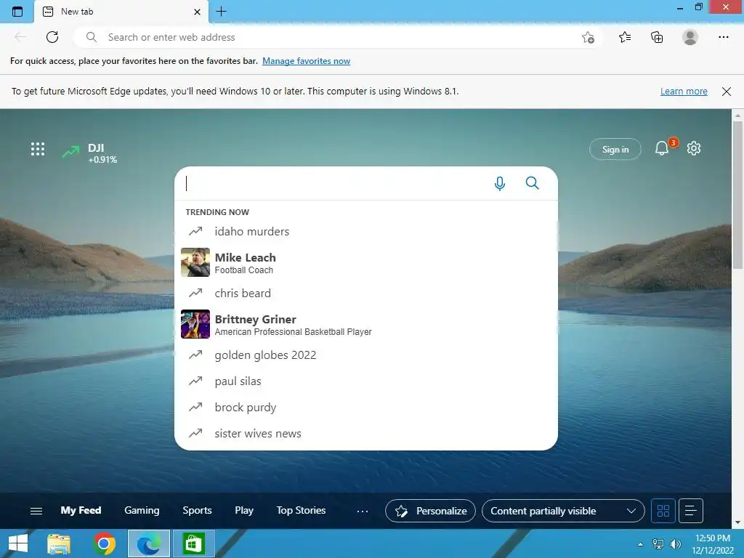Switch to list layout view icon
This screenshot has height=558, width=744.
coord(691,511)
